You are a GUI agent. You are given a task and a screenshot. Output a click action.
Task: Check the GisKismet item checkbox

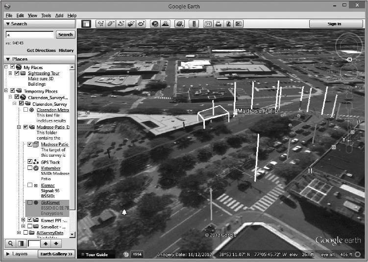tap(30, 202)
